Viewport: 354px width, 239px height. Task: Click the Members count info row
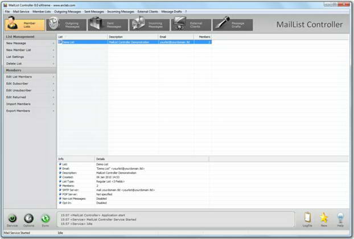pyautogui.click(x=133, y=186)
